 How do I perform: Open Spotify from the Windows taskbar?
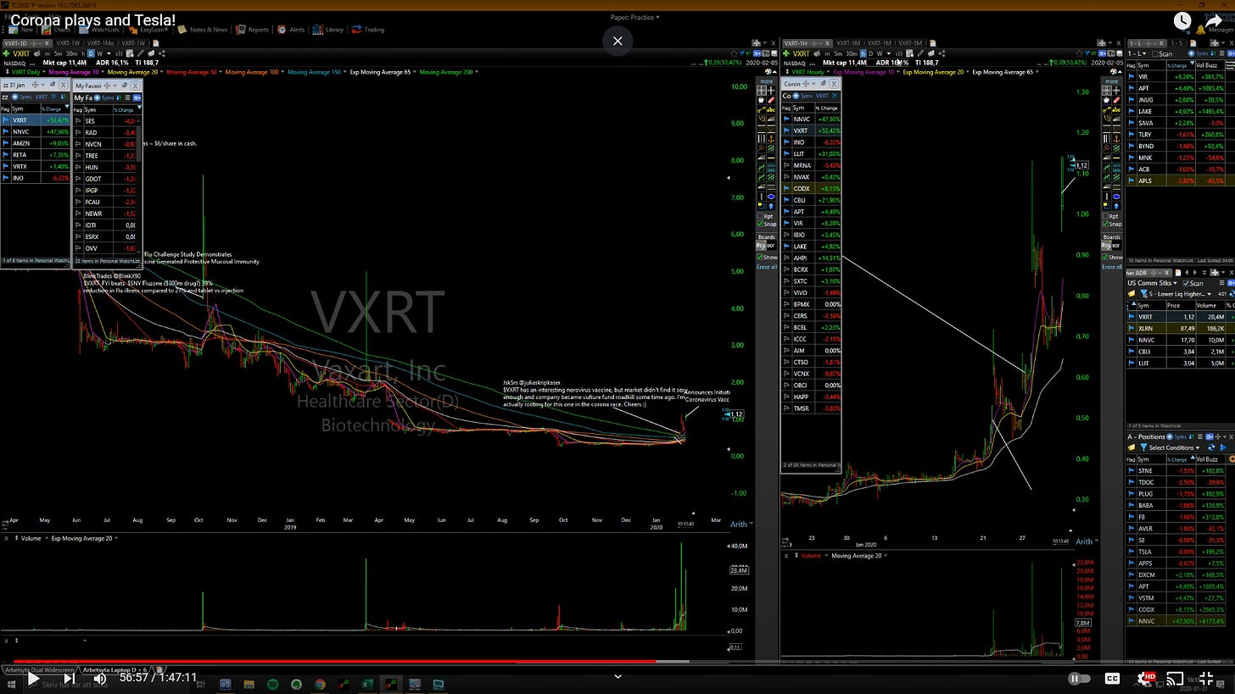[x=272, y=684]
